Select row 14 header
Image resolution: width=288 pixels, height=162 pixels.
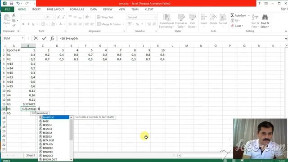point(4,109)
